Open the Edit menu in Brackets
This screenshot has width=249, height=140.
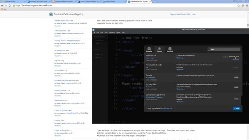point(98,32)
